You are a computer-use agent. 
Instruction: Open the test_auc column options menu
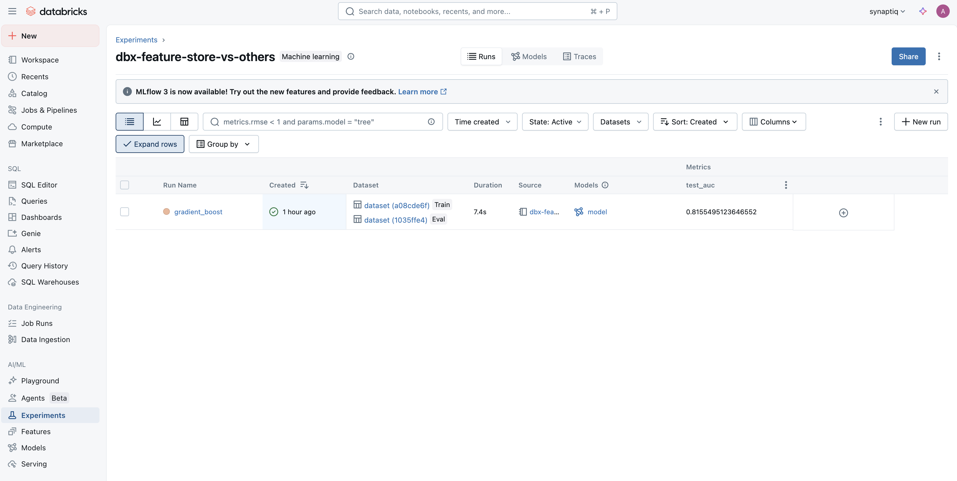(786, 185)
